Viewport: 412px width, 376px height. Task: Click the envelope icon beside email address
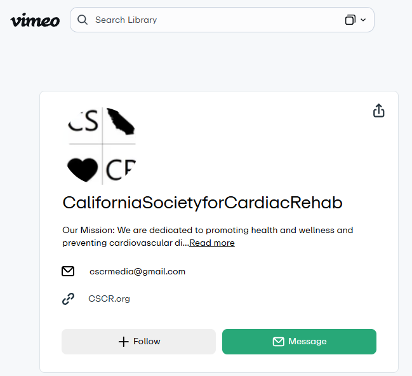pyautogui.click(x=68, y=271)
